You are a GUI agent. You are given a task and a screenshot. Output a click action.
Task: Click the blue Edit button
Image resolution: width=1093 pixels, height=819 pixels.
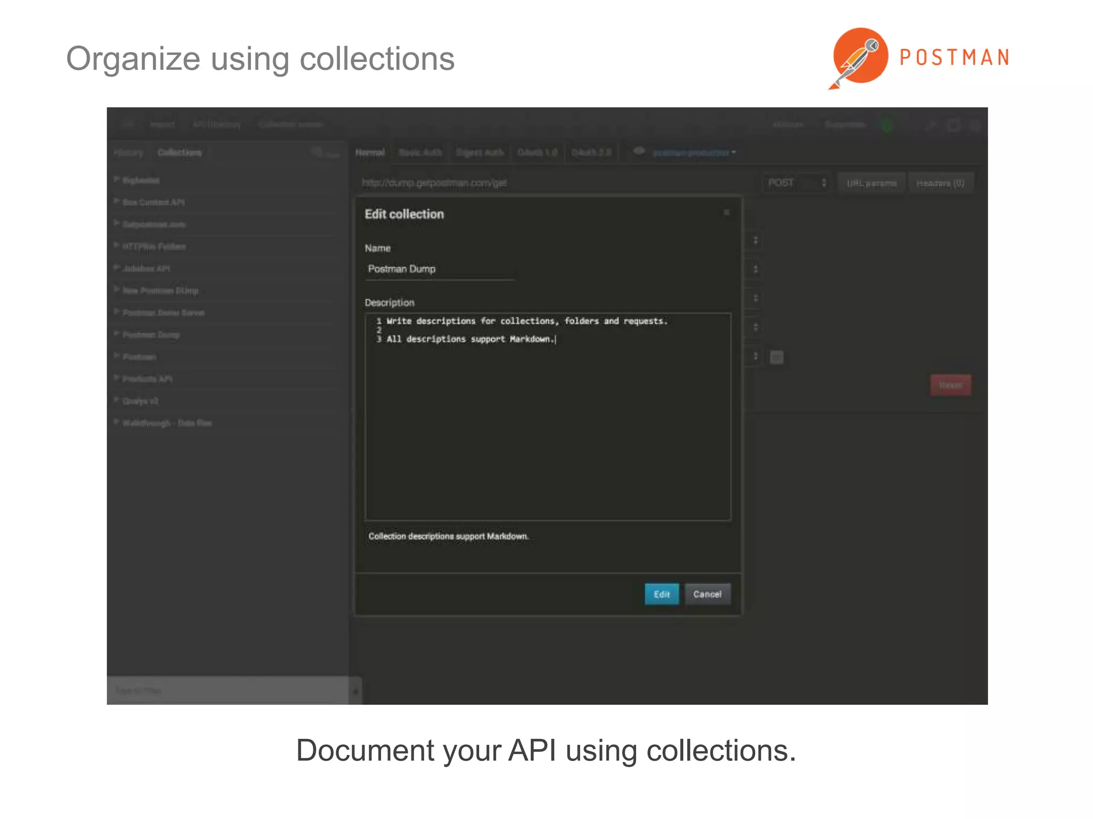click(661, 594)
